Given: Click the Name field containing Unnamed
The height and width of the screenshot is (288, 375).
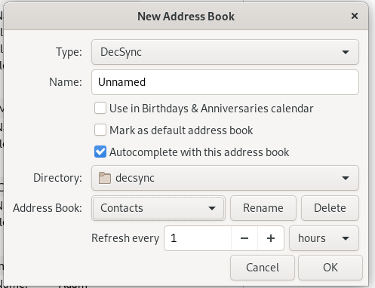Looking at the screenshot, I should (225, 82).
